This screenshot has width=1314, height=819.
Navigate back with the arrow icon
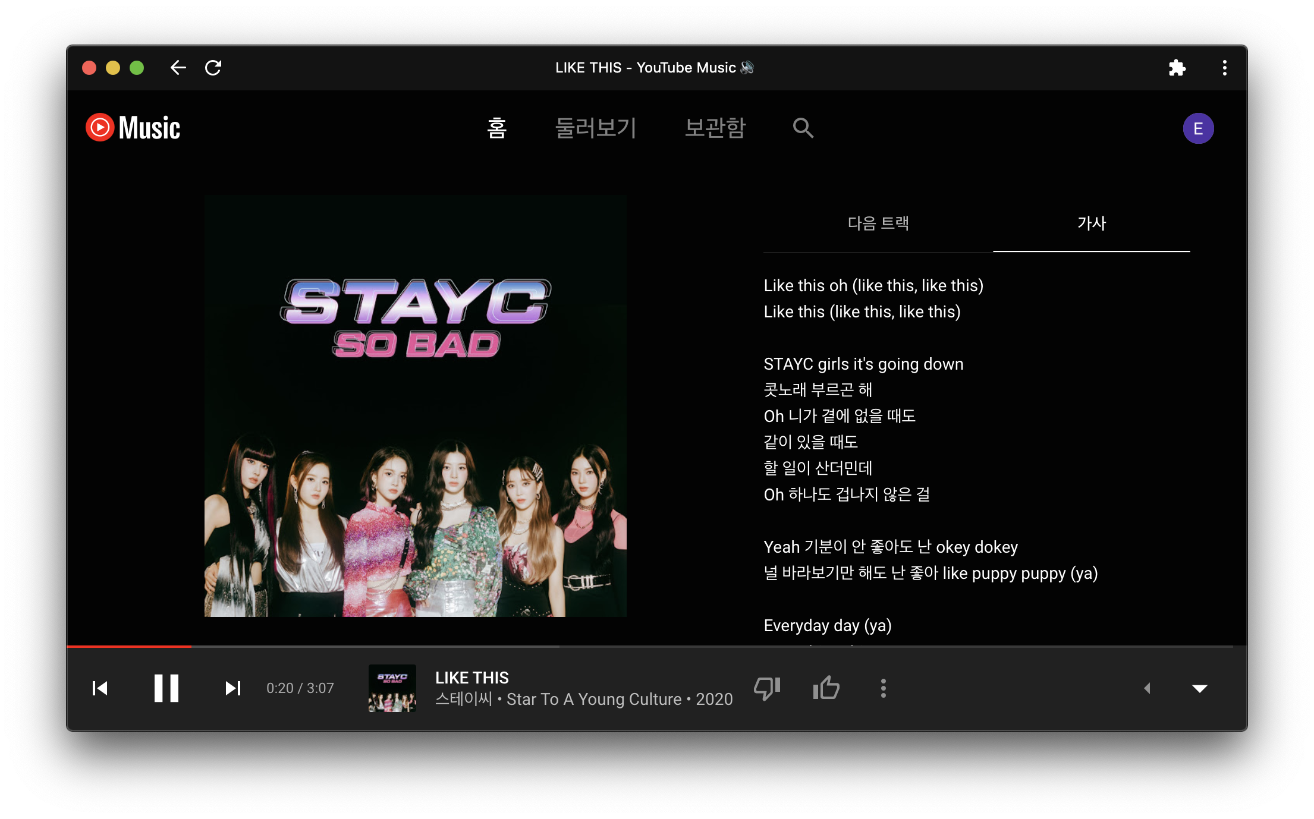(x=178, y=68)
